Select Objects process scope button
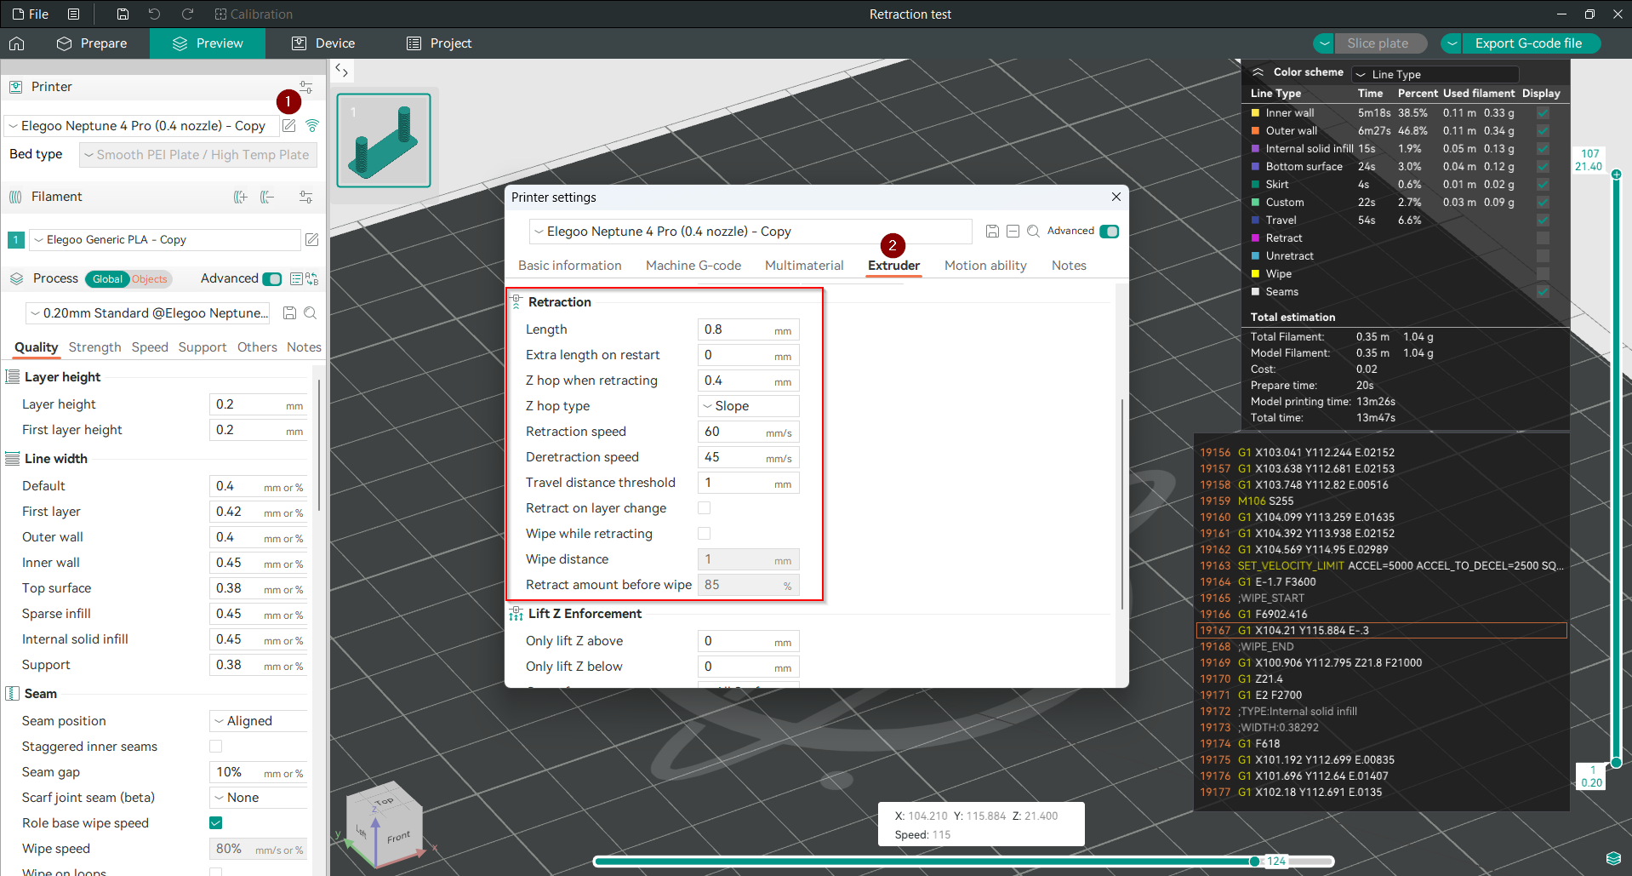This screenshot has height=876, width=1632. [150, 279]
